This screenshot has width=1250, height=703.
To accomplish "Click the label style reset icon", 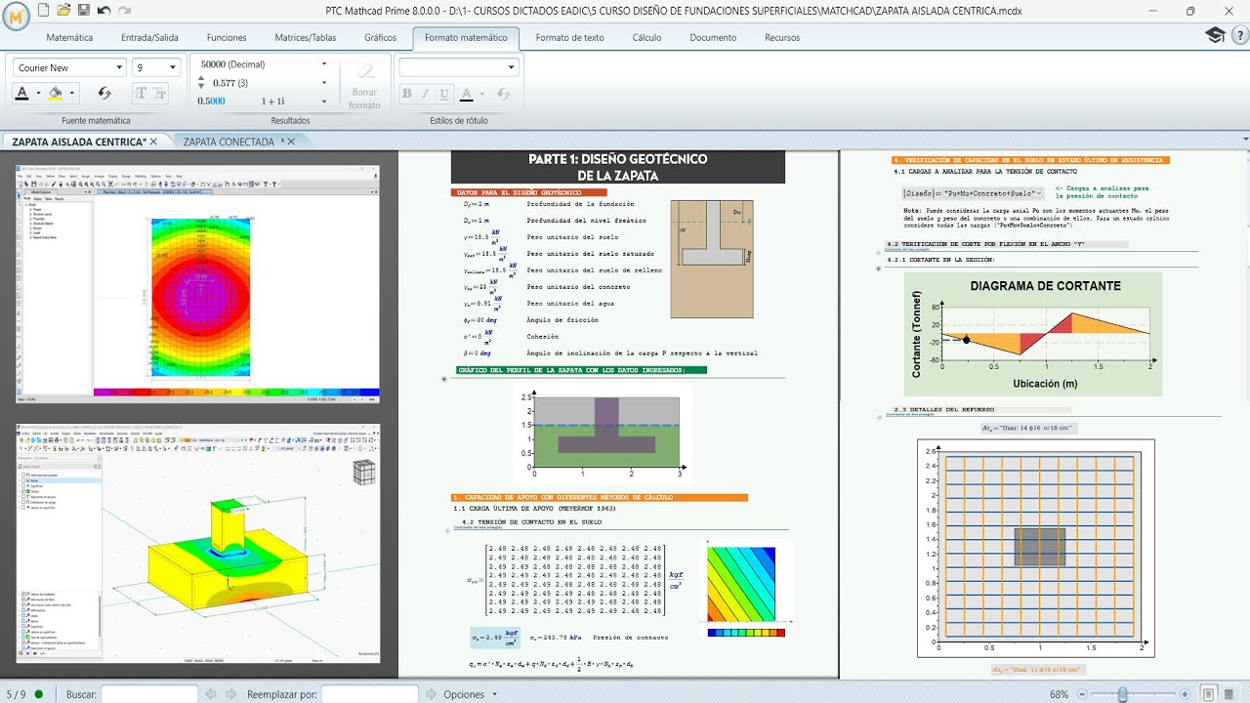I will [504, 94].
